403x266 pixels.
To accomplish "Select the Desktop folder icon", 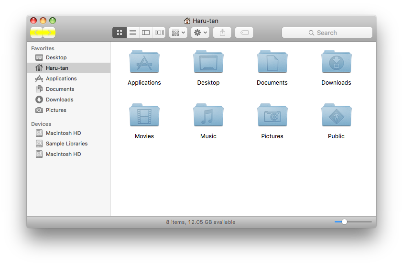I will 208,62.
